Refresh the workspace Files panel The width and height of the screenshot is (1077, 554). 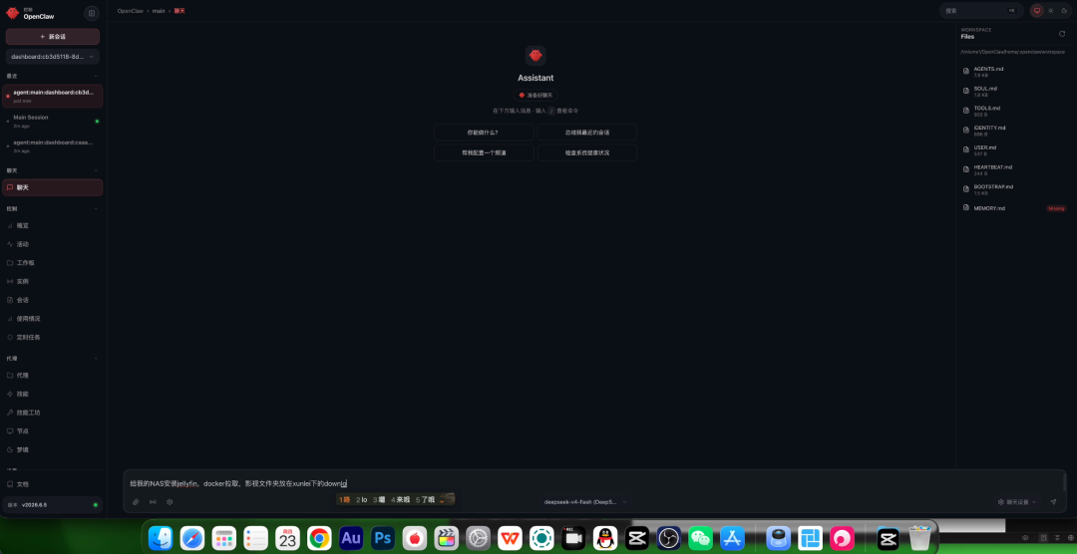[1062, 34]
